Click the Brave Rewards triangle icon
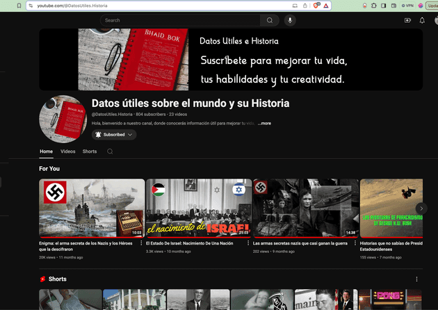Screen dimensions: 438x310 pyautogui.click(x=326, y=6)
